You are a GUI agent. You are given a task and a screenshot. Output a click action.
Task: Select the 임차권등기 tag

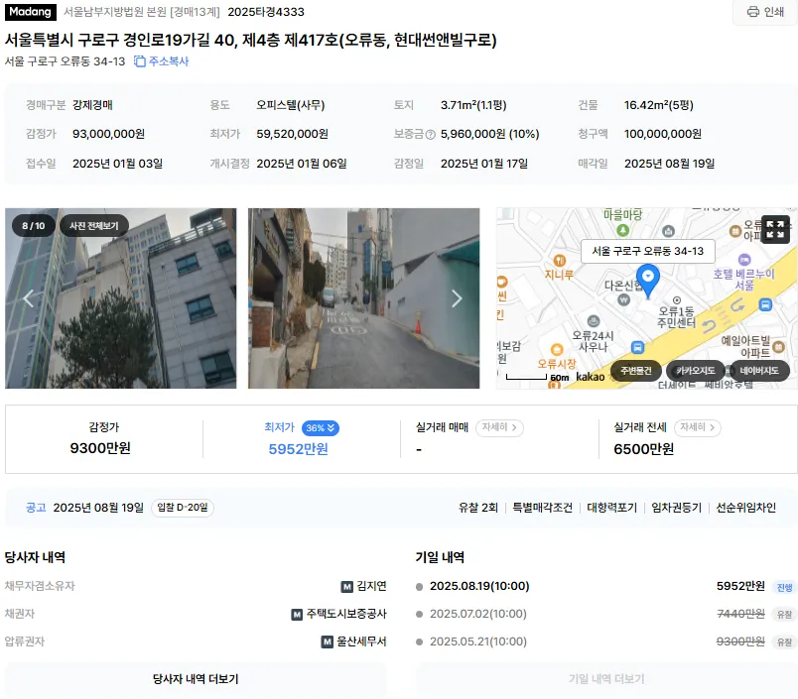click(x=676, y=508)
